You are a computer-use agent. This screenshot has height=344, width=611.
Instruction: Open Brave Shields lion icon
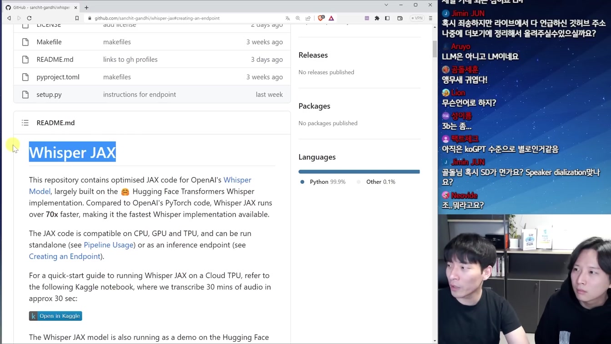click(x=321, y=18)
